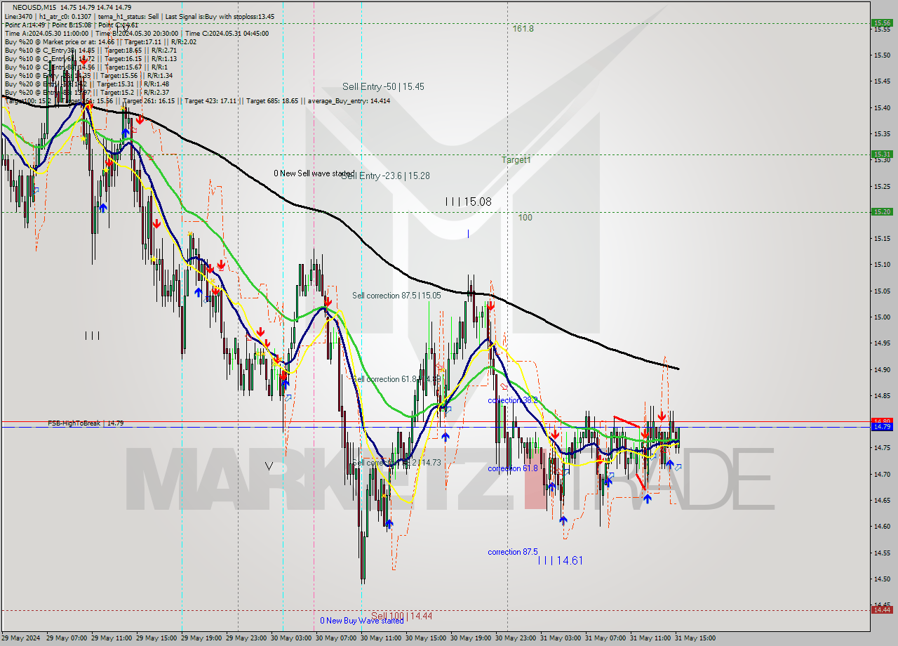Click the '31 May 15:00' time axis label
Screen dimensions: 898x646
695,638
